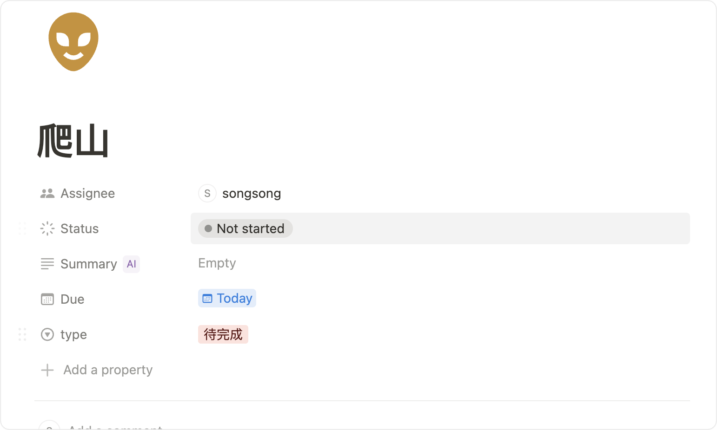Click the 爬山 page title
717x430 pixels.
[73, 141]
